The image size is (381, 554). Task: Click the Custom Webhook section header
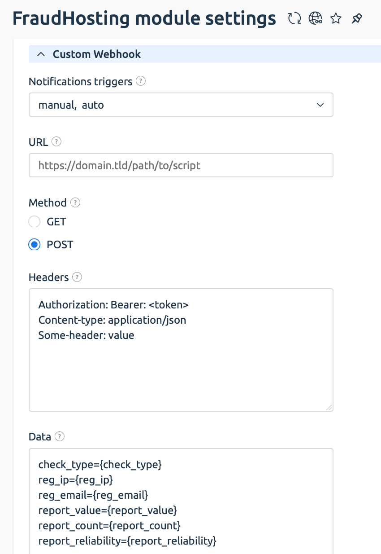205,54
